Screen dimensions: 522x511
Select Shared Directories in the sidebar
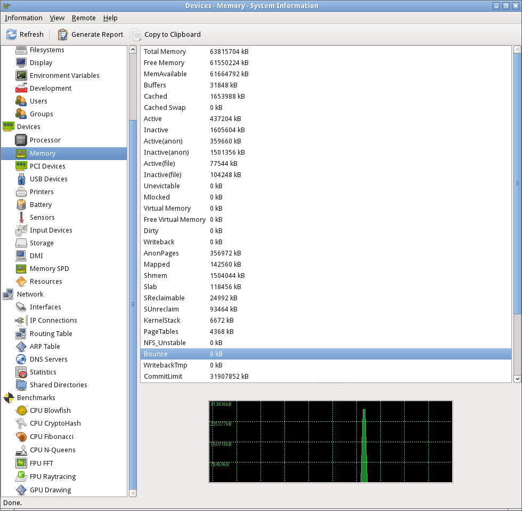pos(59,385)
